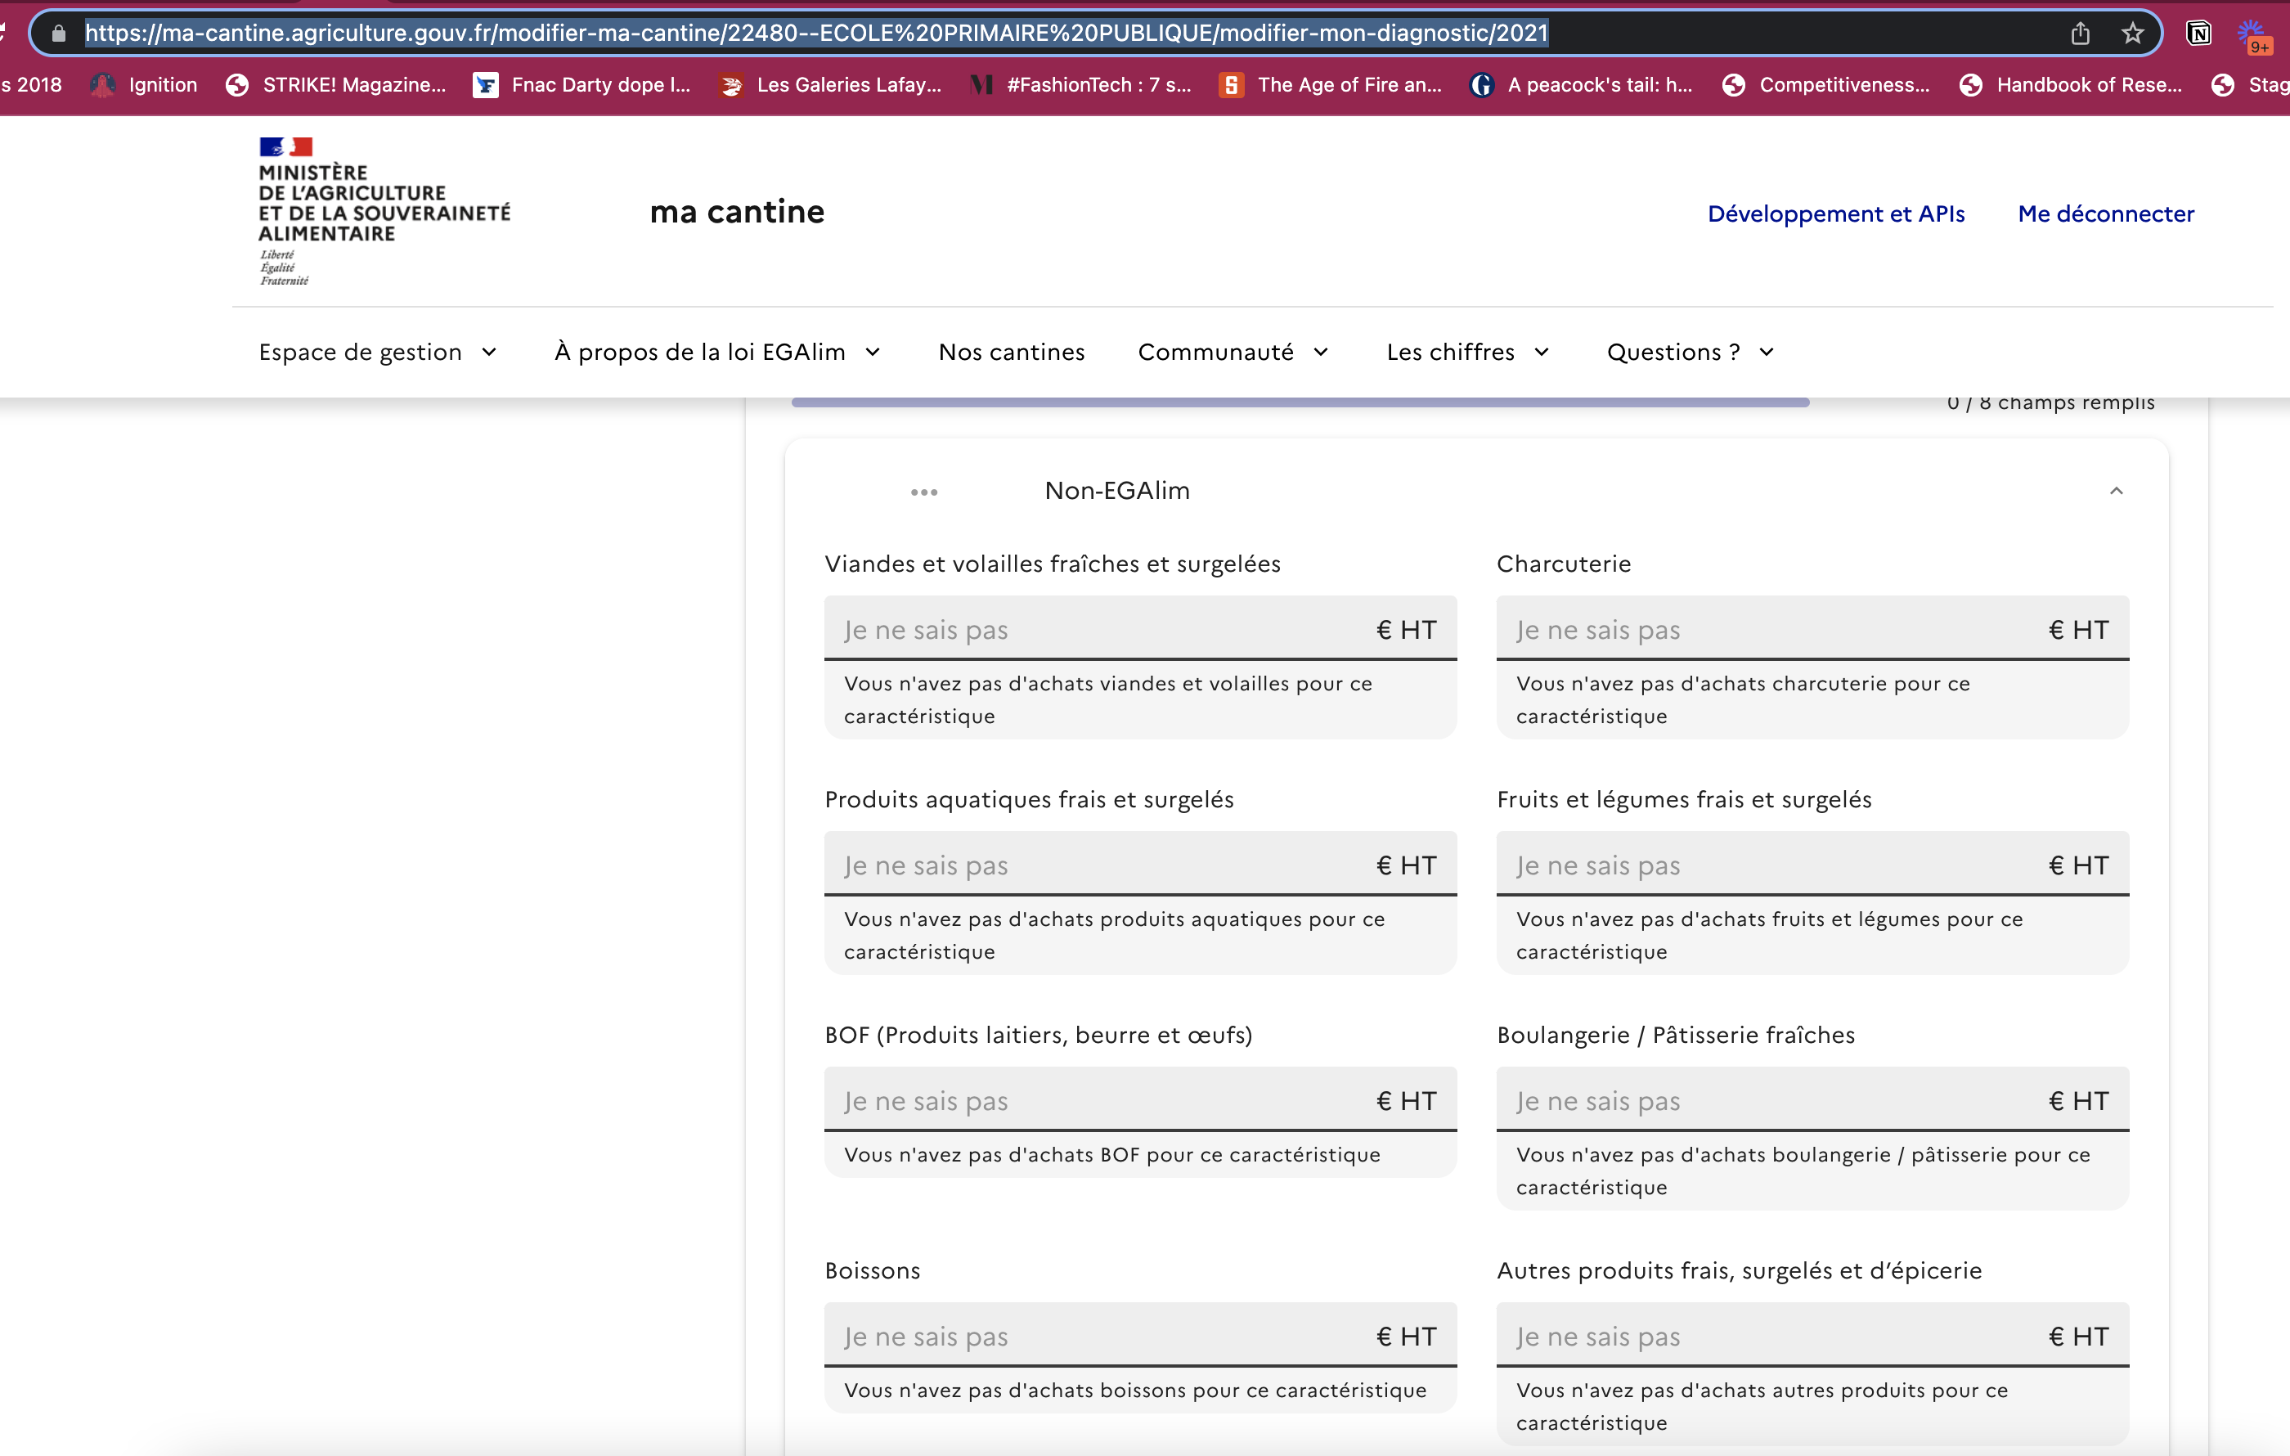The height and width of the screenshot is (1456, 2290).
Task: Open the options menu on Non-EGAlim card
Action: (923, 492)
